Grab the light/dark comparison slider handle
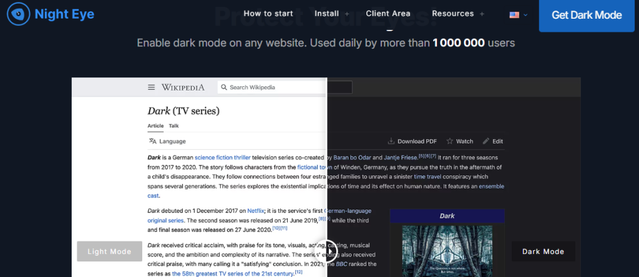639x277 pixels. [x=327, y=252]
